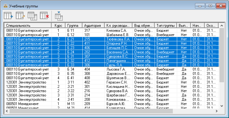Click the horizontal scrollbar left arrow
Viewport: 229px width, 118px height.
click(x=7, y=111)
